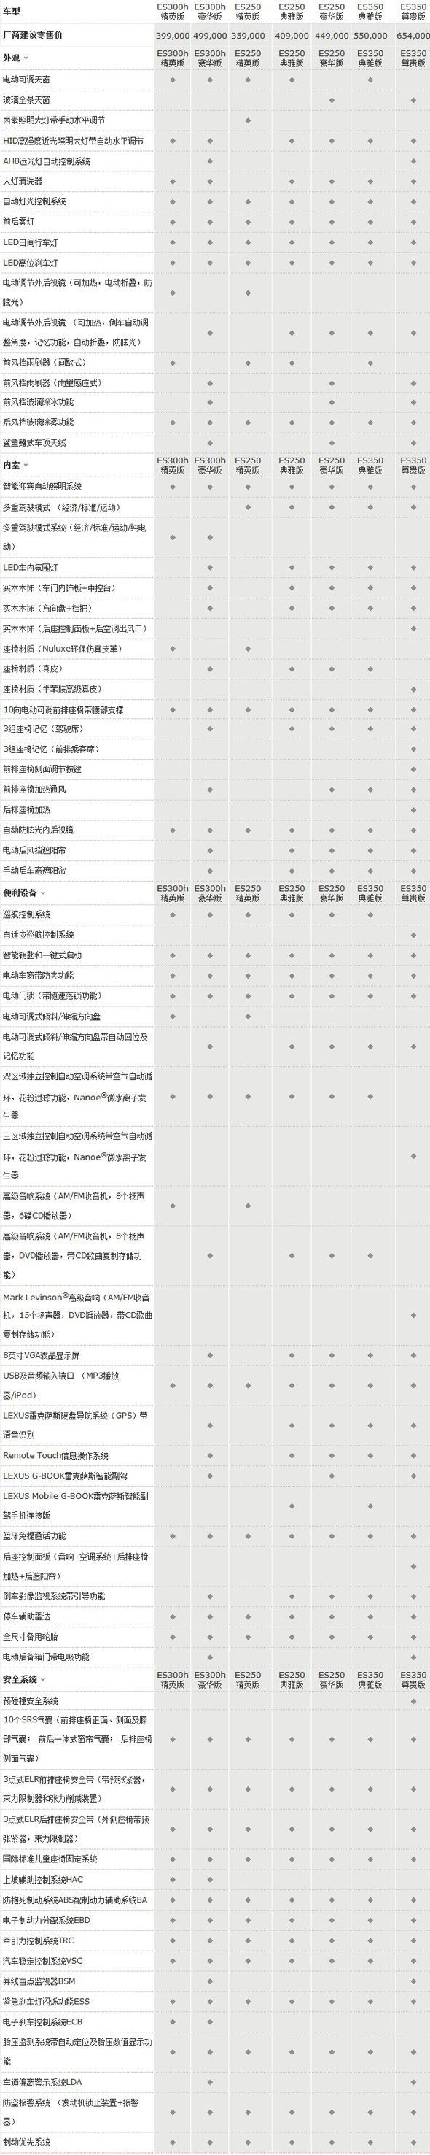430x2155 pixels.
Task: Click the AHB远光灯自动控制系统 row label
Action: (x=46, y=161)
